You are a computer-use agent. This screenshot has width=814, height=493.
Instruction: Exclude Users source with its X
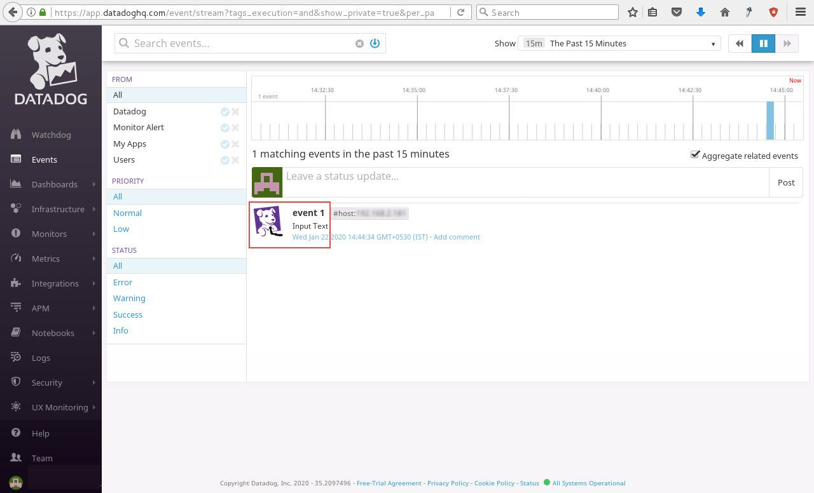click(x=235, y=160)
